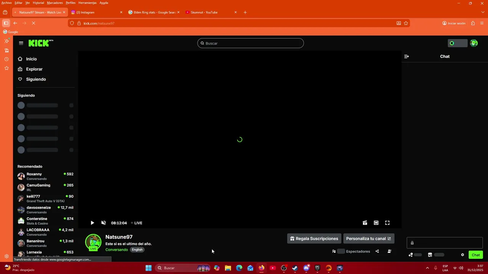Open the clip creation icon
Image resolution: width=488 pixels, height=274 pixels.
(365, 223)
